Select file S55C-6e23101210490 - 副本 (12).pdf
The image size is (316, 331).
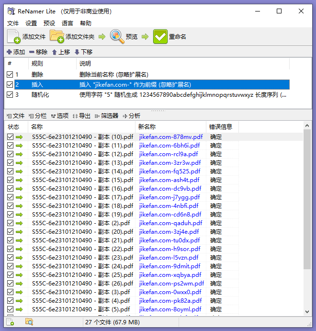[x=83, y=154]
